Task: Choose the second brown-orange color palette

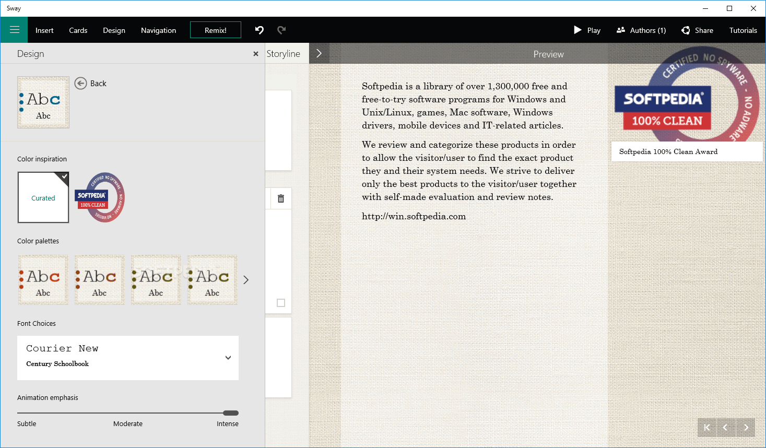Action: click(100, 280)
